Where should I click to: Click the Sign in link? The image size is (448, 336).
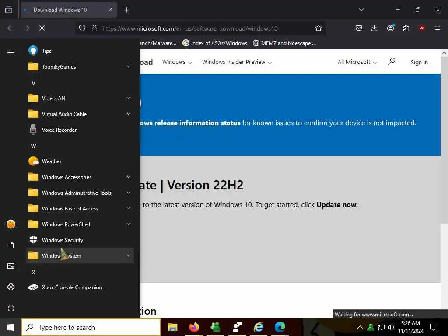pos(419,62)
